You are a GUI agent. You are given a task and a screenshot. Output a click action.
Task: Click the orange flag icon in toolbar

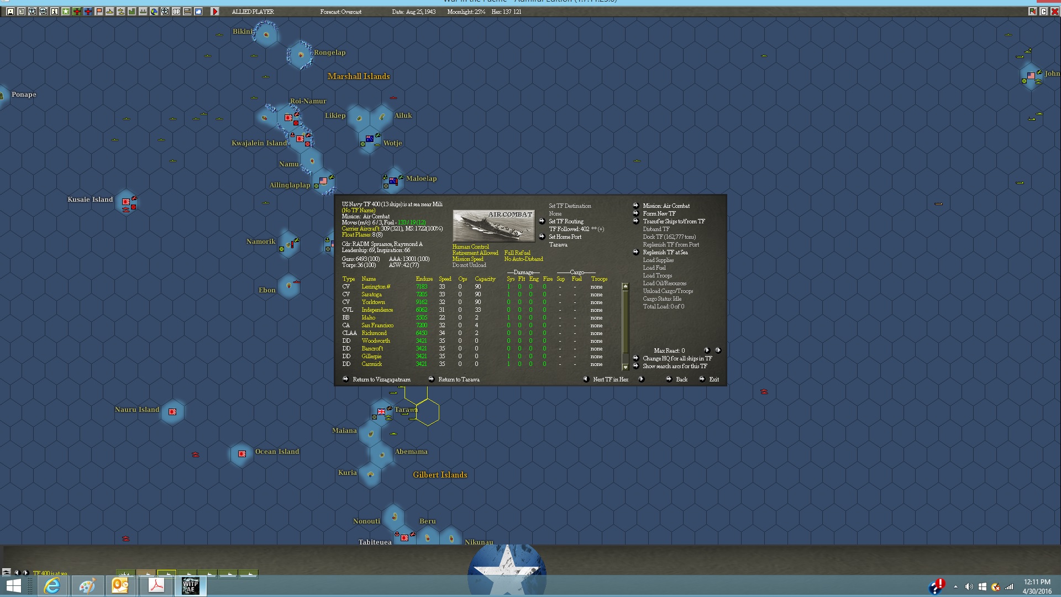pos(99,12)
